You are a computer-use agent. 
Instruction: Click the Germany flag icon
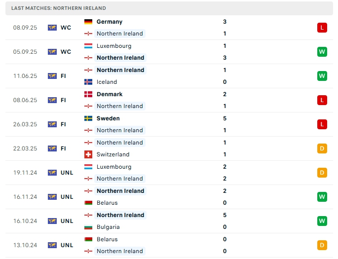point(88,22)
